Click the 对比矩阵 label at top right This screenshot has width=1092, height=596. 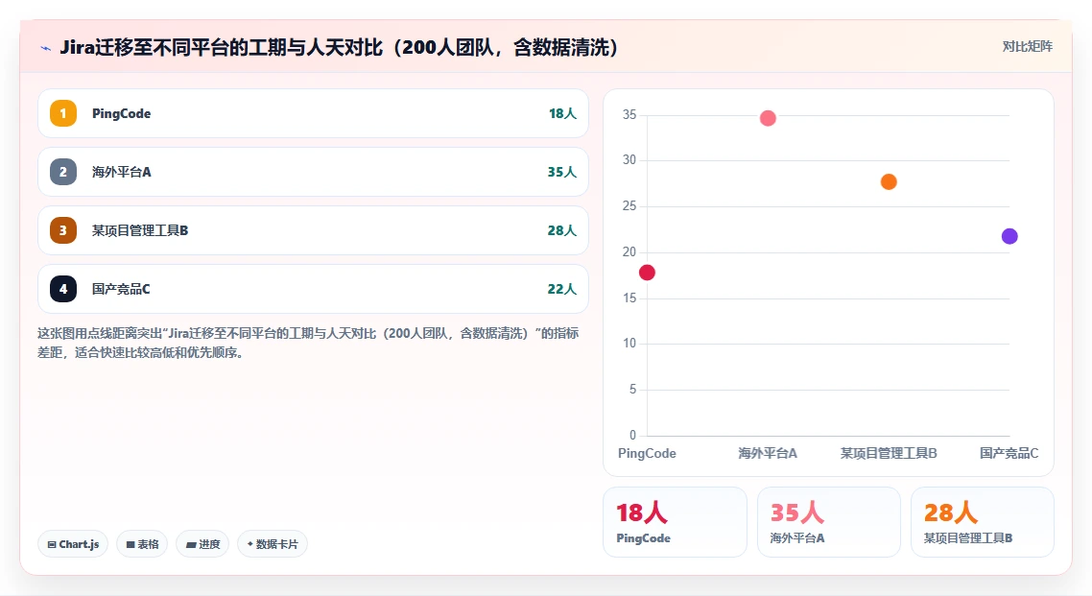pos(1028,47)
